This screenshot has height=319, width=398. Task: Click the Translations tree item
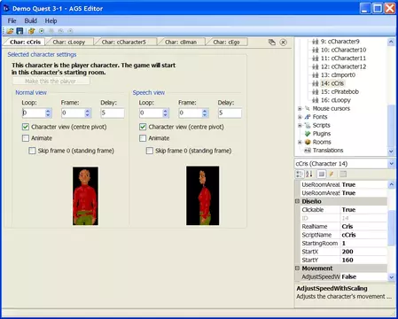[328, 151]
